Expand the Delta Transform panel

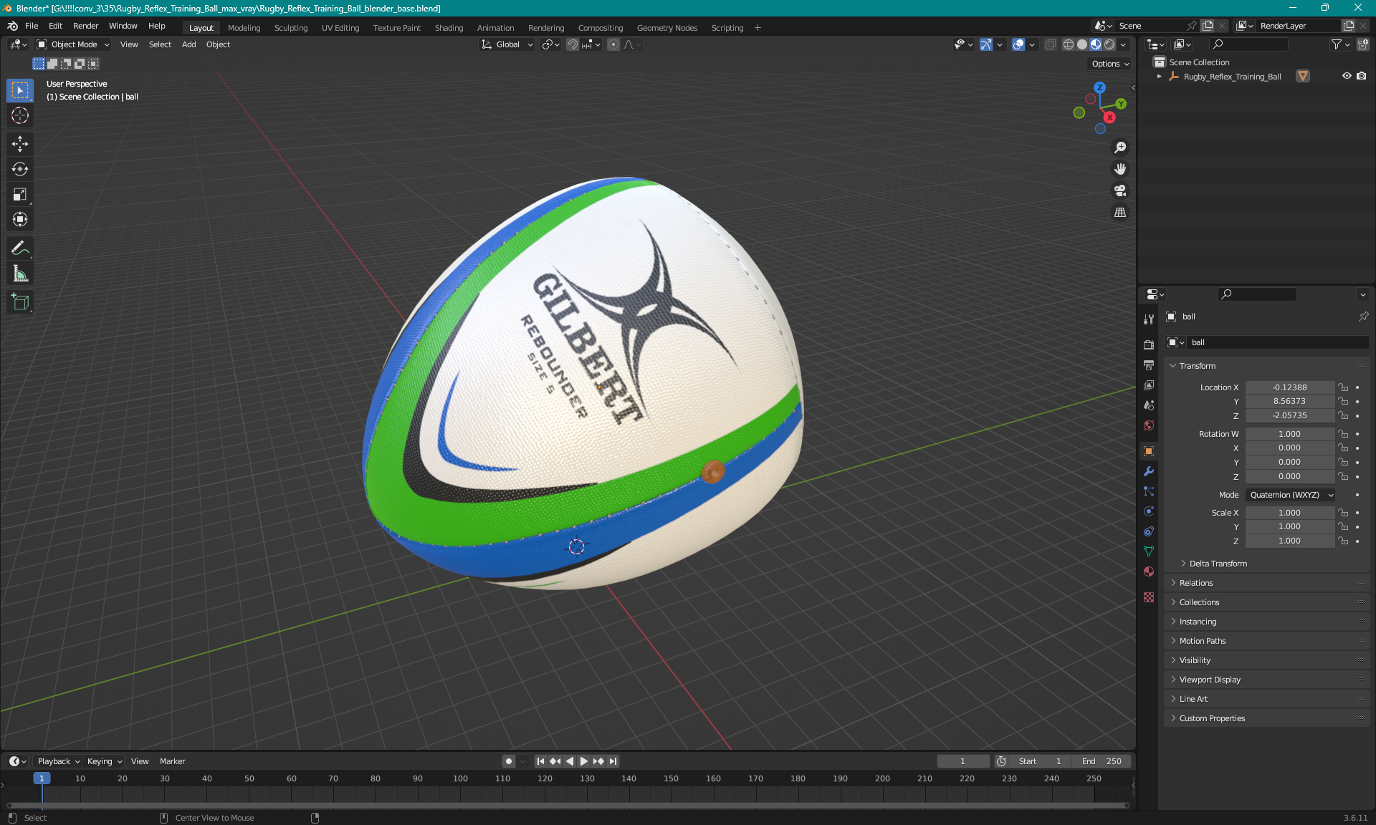coord(1217,564)
